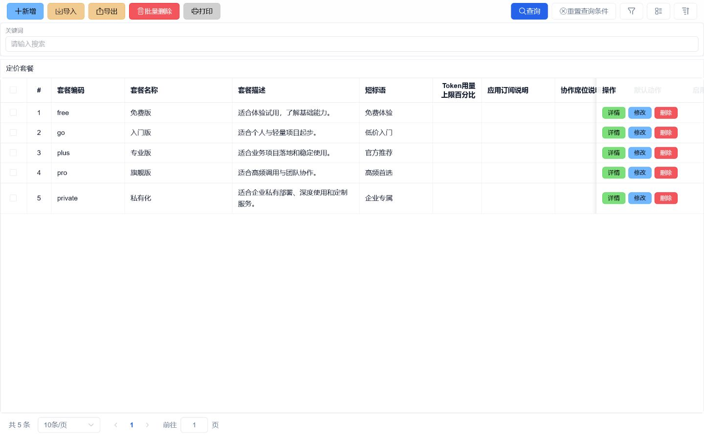Click the 导出 export button
This screenshot has width=704, height=440.
(107, 11)
